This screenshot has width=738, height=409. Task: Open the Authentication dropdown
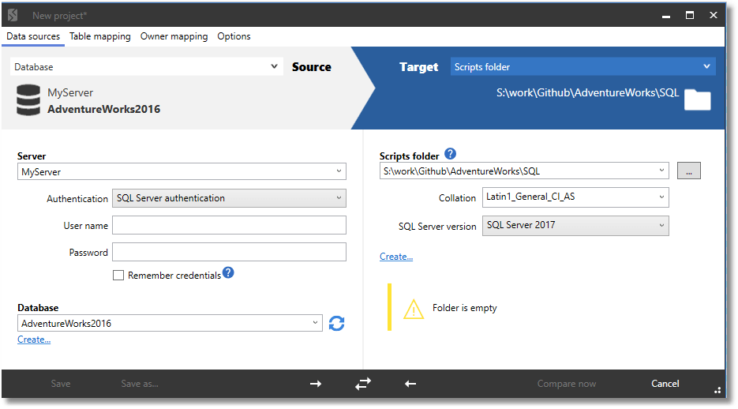pos(229,198)
